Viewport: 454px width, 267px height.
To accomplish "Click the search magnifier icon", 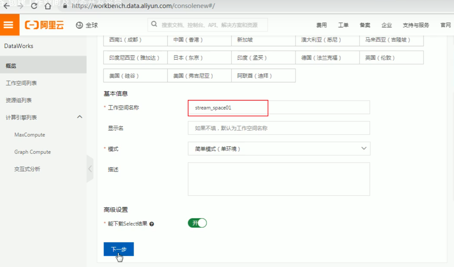I will [154, 25].
